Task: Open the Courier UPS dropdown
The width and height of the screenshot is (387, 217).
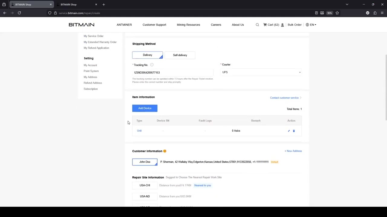Action: pos(261,72)
